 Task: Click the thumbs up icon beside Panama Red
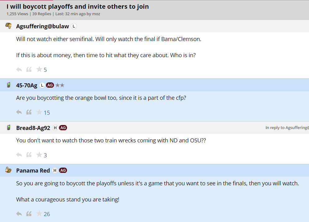coord(8,170)
